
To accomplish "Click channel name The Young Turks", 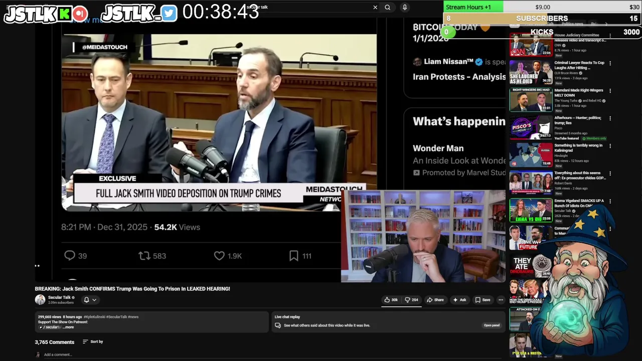I will click(x=567, y=101).
